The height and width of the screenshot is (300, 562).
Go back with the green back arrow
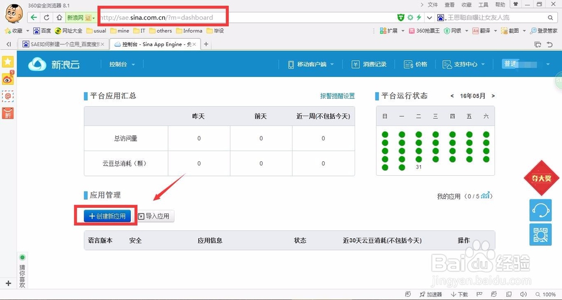pyautogui.click(x=34, y=17)
